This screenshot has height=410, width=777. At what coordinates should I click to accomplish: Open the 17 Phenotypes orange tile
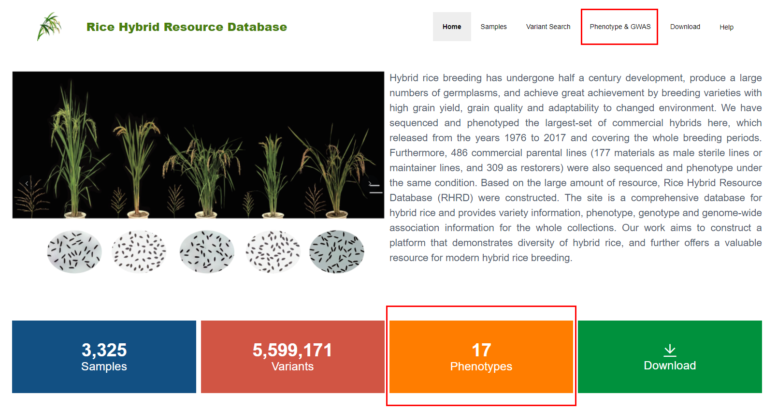pos(481,357)
